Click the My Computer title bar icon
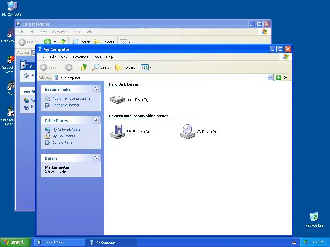The width and height of the screenshot is (330, 247). click(40, 49)
